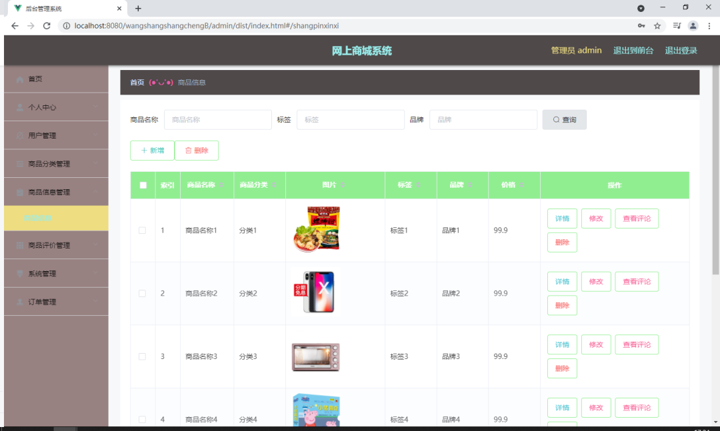
Task: Click 退出登录 in the header
Action: [x=681, y=51]
